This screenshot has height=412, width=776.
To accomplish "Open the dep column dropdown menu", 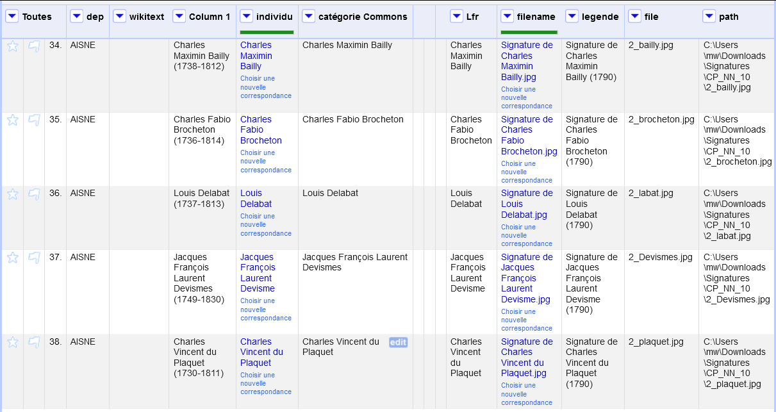I will (x=76, y=17).
